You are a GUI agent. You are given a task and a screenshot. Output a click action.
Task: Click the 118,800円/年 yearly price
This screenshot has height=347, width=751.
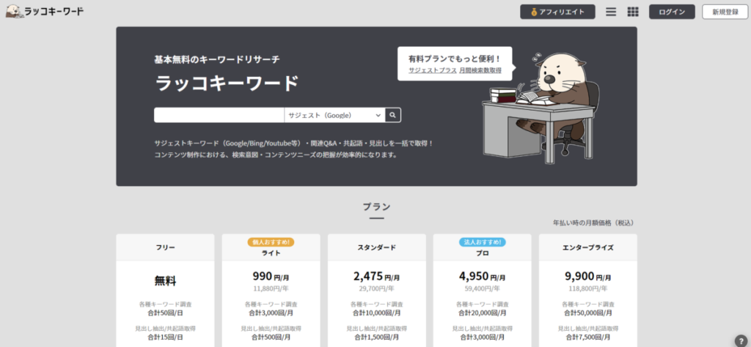(x=588, y=288)
